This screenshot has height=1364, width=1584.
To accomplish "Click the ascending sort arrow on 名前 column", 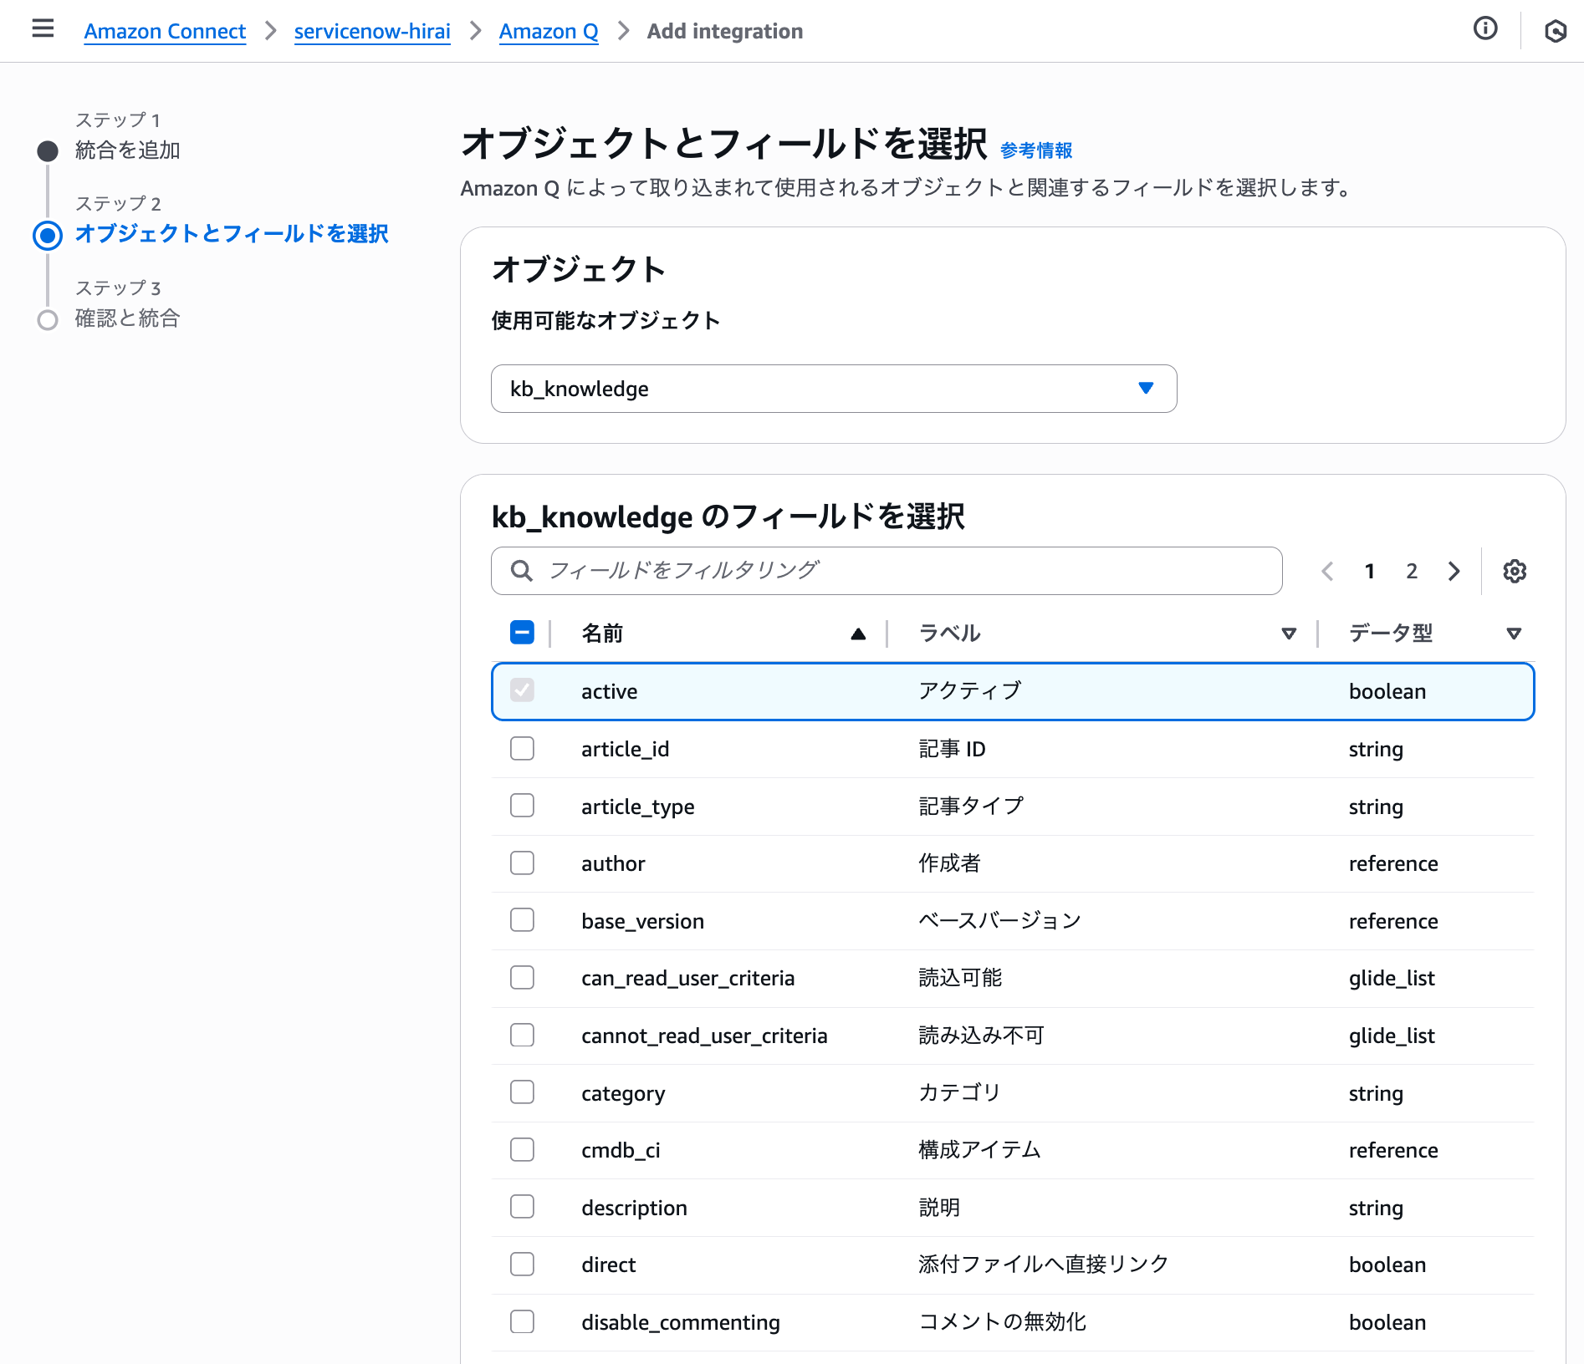I will (x=858, y=633).
